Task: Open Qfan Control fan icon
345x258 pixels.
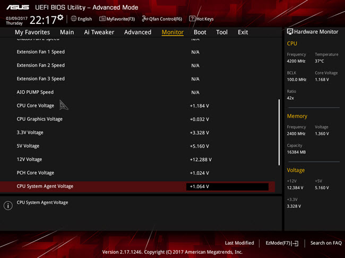Action: 145,19
